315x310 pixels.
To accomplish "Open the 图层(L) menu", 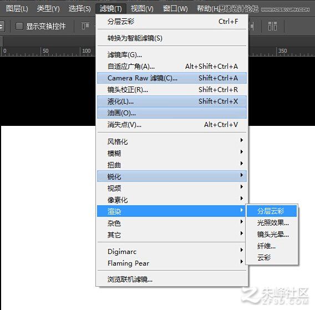I will click(x=17, y=9).
